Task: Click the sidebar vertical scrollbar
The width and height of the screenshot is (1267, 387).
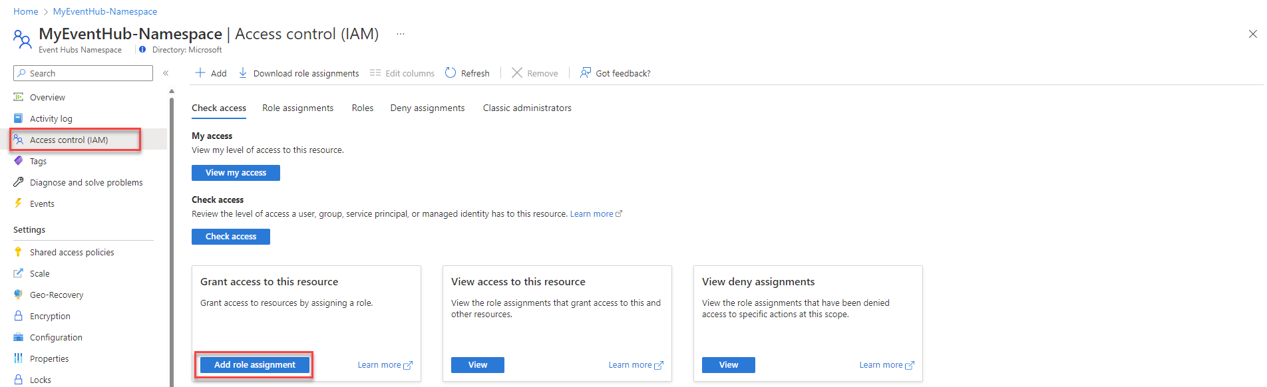Action: (172, 239)
